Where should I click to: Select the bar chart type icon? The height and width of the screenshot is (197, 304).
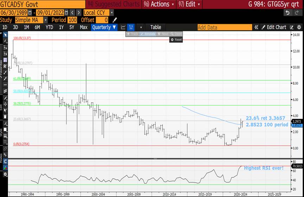(x=131, y=27)
